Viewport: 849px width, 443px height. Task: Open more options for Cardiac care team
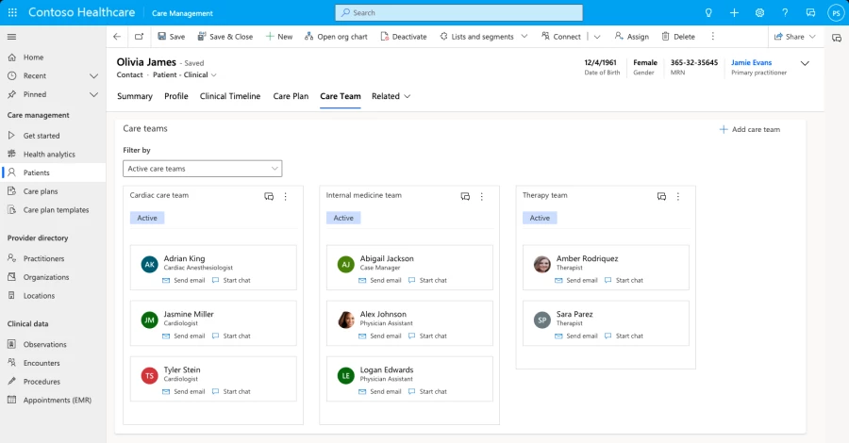[x=285, y=196]
